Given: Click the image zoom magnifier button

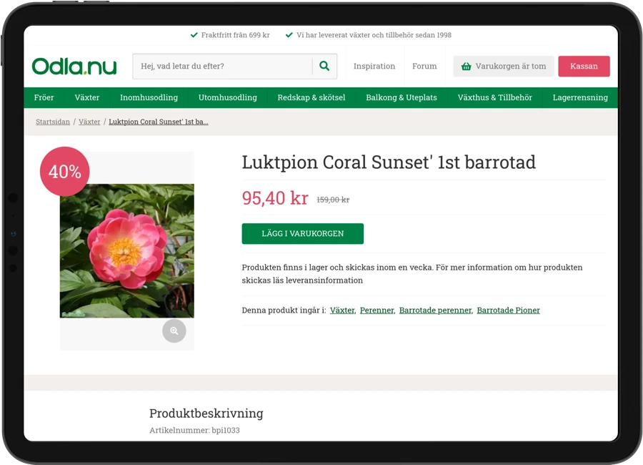Looking at the screenshot, I should (174, 331).
